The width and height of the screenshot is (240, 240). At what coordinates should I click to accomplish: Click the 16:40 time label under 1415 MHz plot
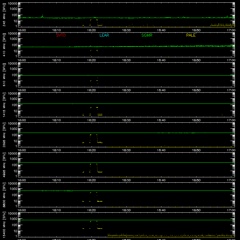(x=161, y=120)
